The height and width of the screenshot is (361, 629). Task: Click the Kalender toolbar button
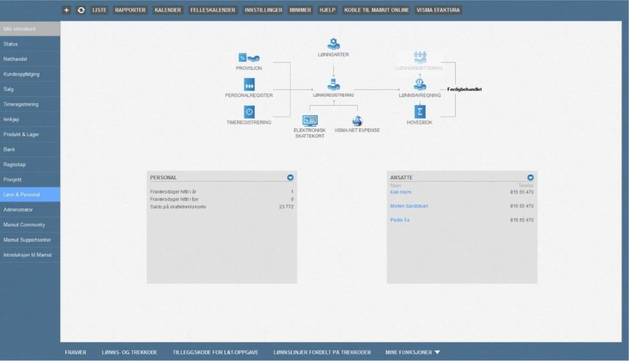click(167, 10)
